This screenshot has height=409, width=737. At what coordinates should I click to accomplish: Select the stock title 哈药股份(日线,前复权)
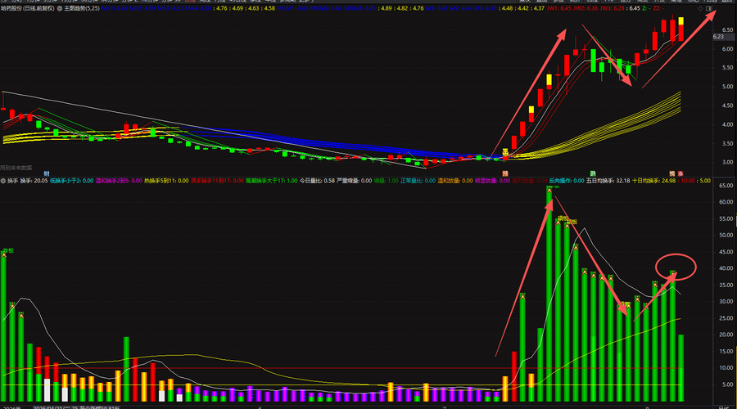point(28,8)
